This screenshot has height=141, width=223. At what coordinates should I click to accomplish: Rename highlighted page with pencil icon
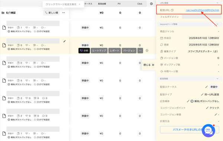pos(64,41)
